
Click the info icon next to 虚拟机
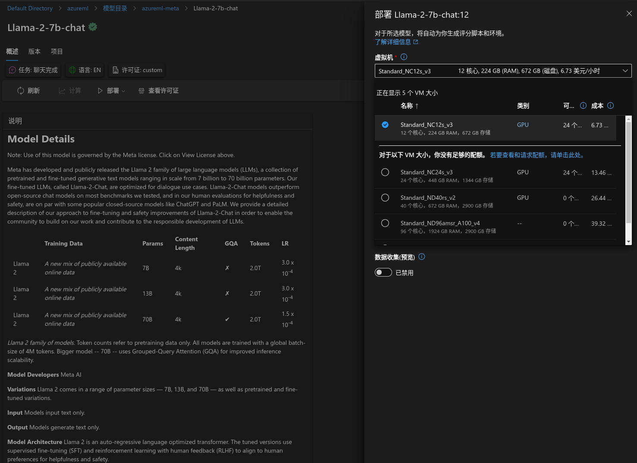click(404, 57)
